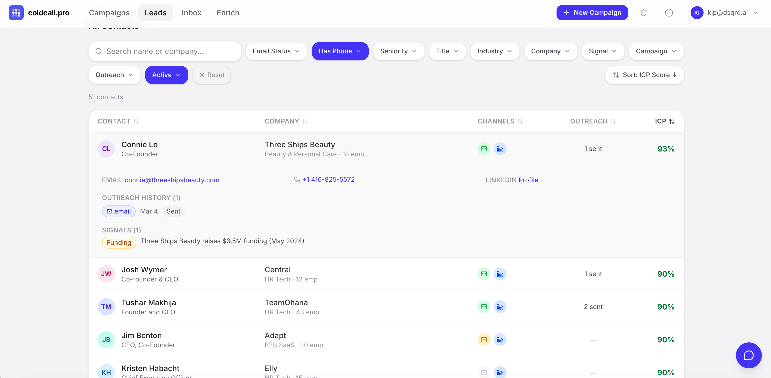Toggle sorting on the Channels column header

[500, 121]
